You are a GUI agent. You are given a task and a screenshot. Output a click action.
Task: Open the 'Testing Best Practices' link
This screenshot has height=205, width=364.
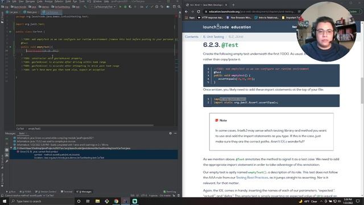(252, 178)
